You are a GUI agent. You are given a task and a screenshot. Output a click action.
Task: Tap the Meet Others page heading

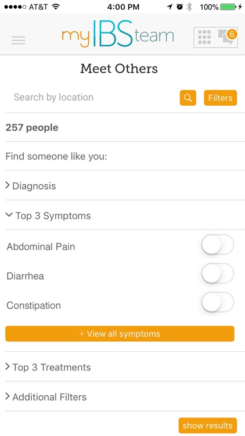[119, 69]
